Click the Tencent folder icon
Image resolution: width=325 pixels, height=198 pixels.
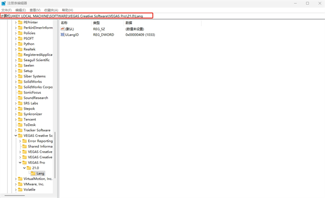click(x=20, y=119)
